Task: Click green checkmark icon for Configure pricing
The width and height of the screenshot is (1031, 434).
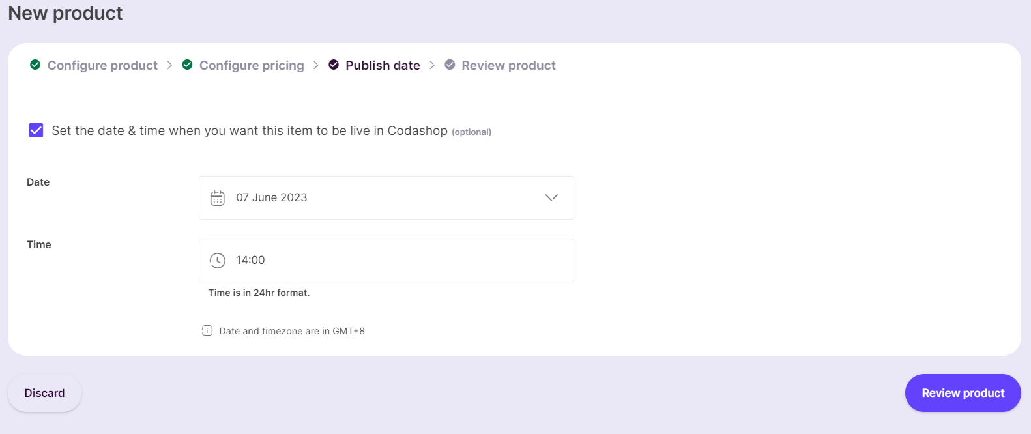Action: 187,65
